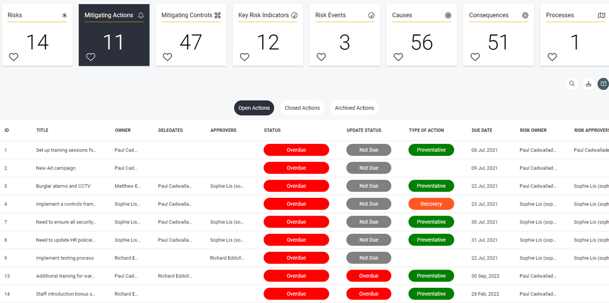Click the column settings grid icon
Image resolution: width=609 pixels, height=303 pixels.
pos(603,84)
